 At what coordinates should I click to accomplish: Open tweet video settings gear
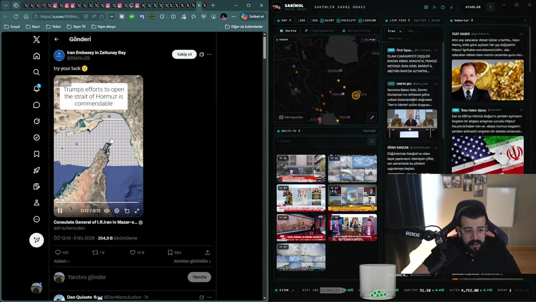point(117,211)
